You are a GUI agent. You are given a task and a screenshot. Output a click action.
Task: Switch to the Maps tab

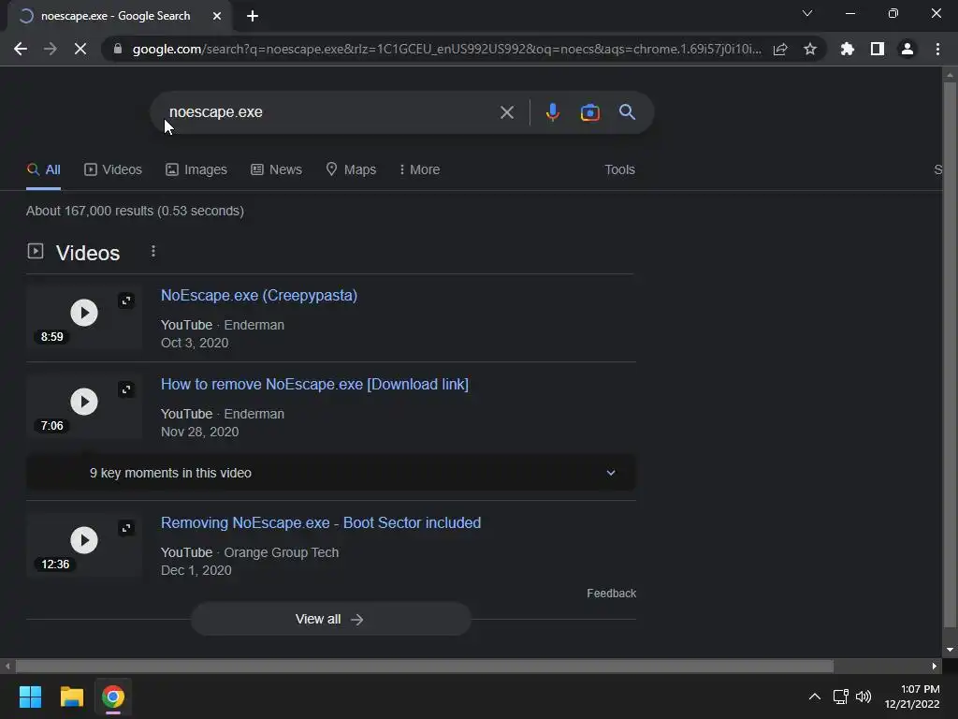[352, 170]
